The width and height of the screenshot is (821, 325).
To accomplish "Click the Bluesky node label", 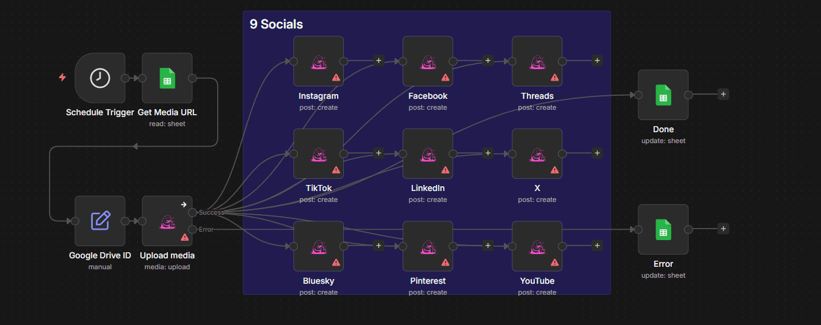I will coord(319,281).
